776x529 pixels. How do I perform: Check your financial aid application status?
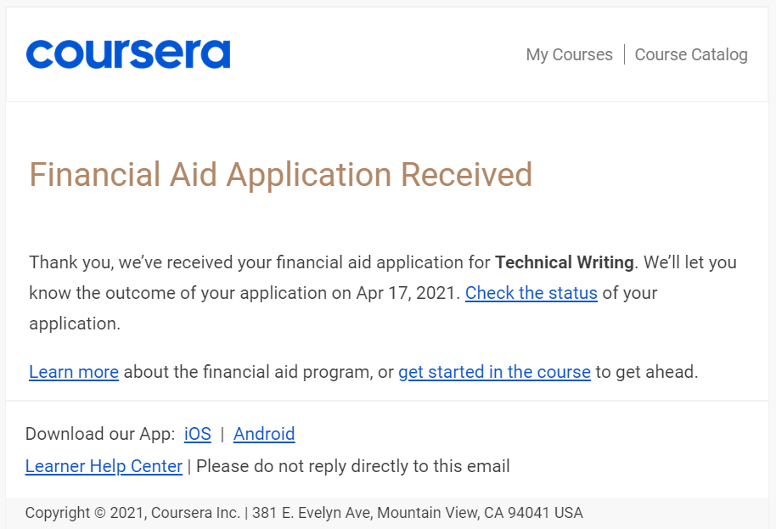(531, 293)
